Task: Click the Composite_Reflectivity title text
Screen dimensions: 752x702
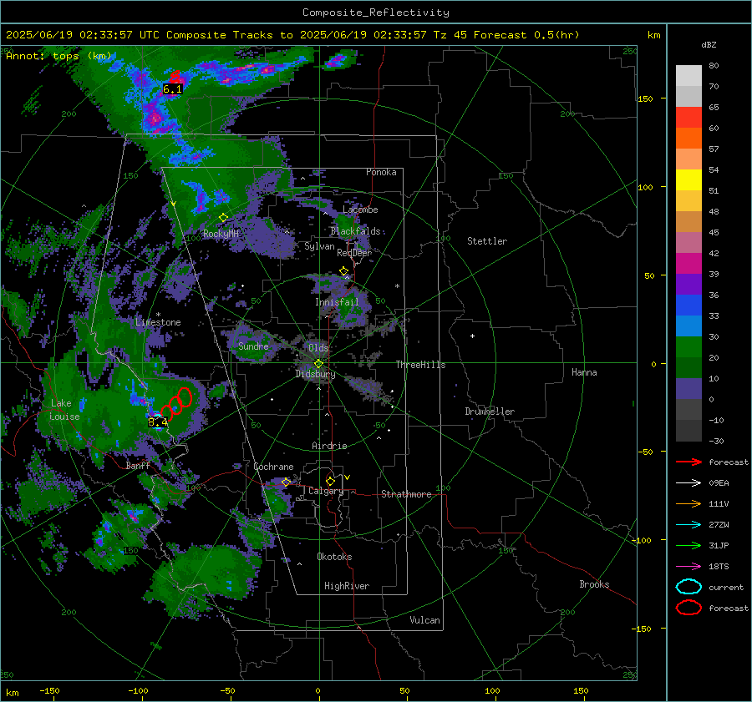Action: [375, 13]
